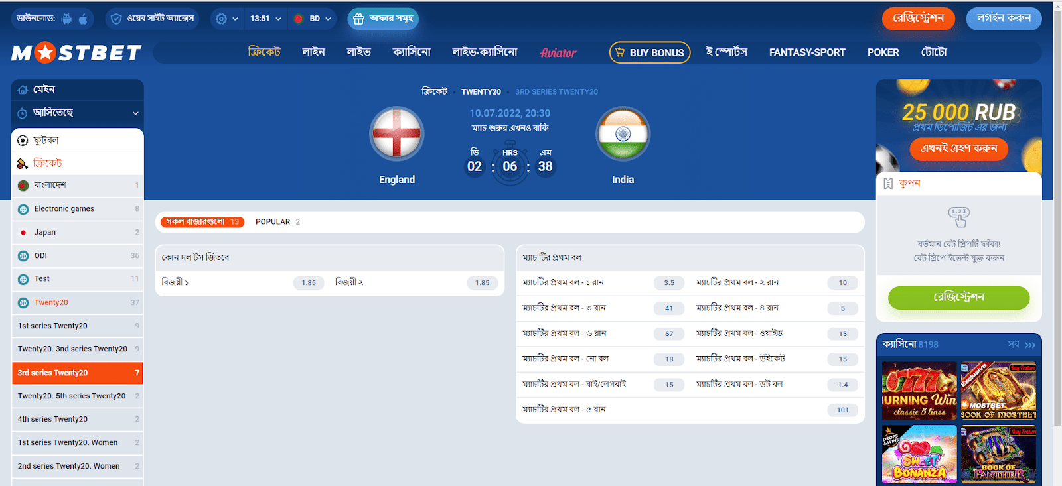Open the FANTASY-SPORT menu item
The height and width of the screenshot is (486, 1062).
[x=807, y=52]
